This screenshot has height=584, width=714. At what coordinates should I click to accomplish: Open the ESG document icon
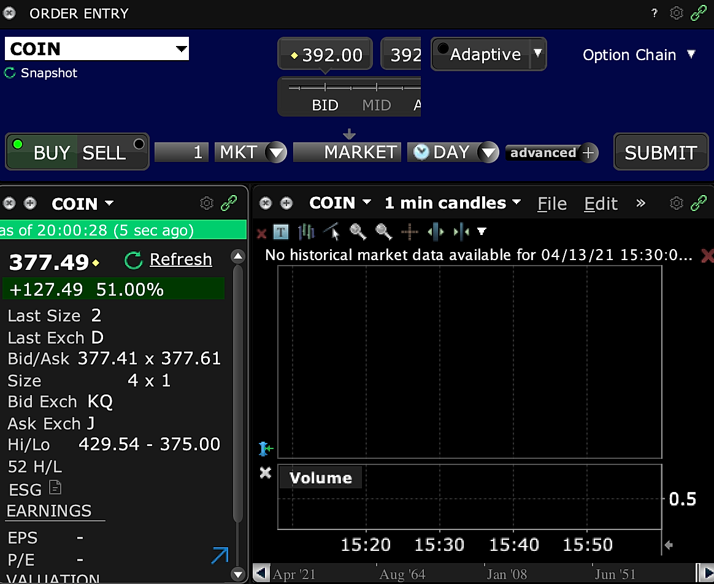pos(55,488)
